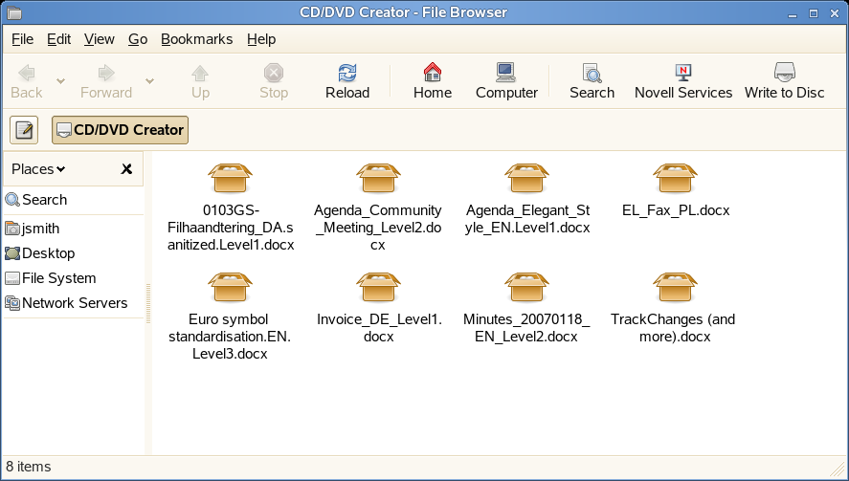
Task: Click the Invoice_DE_Level1.docx file name label
Action: click(x=379, y=328)
